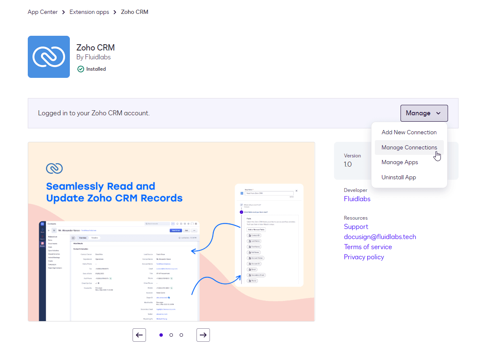This screenshot has width=496, height=351.
Task: Select the second carousel dot
Action: click(171, 335)
